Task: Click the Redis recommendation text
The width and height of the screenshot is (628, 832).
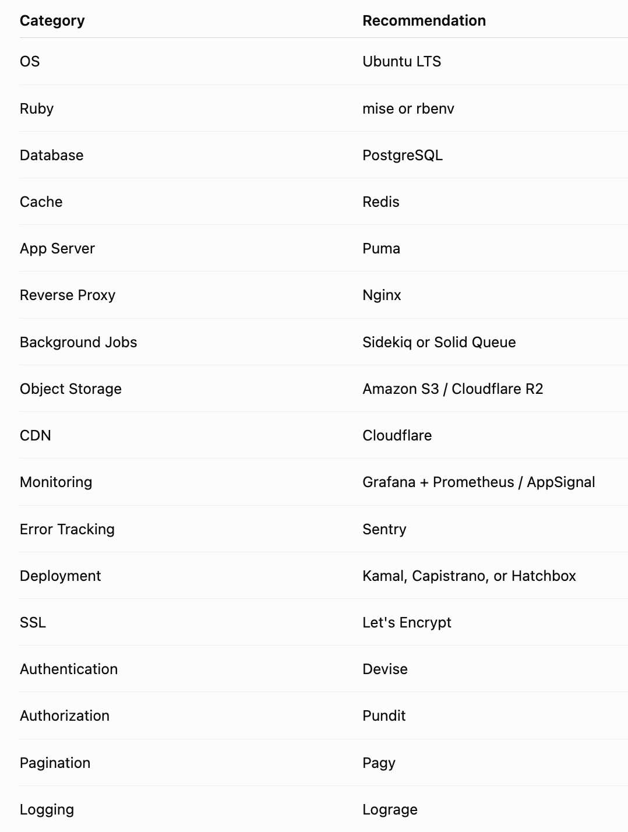Action: (x=381, y=202)
